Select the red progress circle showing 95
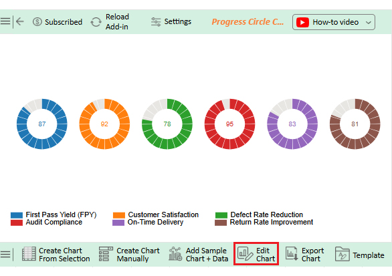The width and height of the screenshot is (392, 276). coord(229,124)
